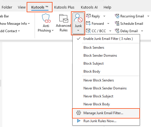The image size is (151, 127).
Task: Click the Schedule Email icon
Action: point(117,23)
